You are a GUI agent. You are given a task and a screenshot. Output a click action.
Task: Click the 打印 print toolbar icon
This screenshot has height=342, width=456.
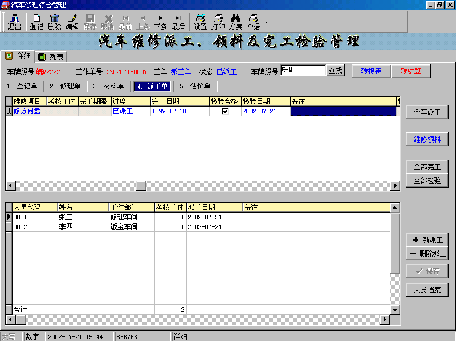tap(218, 22)
